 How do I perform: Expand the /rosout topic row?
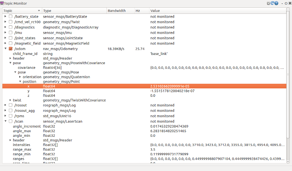(5, 105)
